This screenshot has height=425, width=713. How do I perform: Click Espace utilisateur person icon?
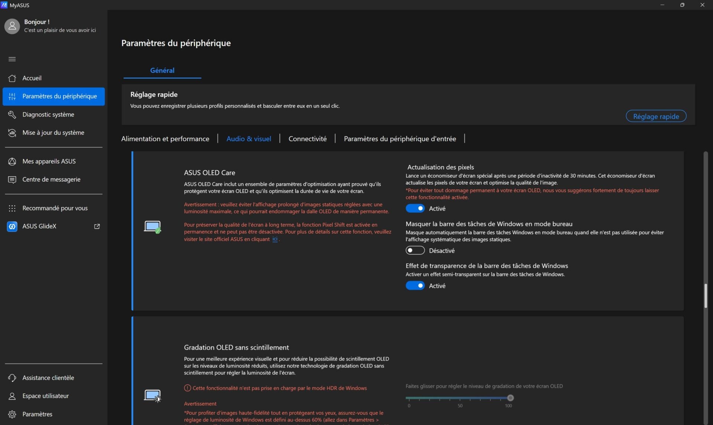point(12,396)
